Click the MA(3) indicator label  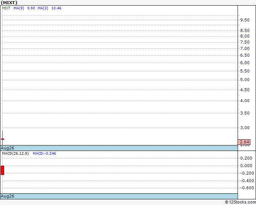click(43, 8)
